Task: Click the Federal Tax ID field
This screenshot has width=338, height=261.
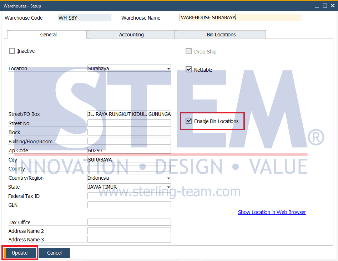Action: 129,196
